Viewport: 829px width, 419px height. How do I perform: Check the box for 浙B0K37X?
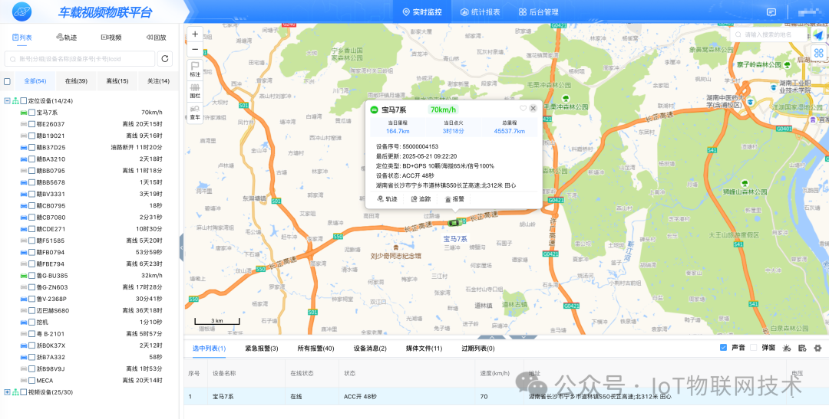click(x=31, y=345)
